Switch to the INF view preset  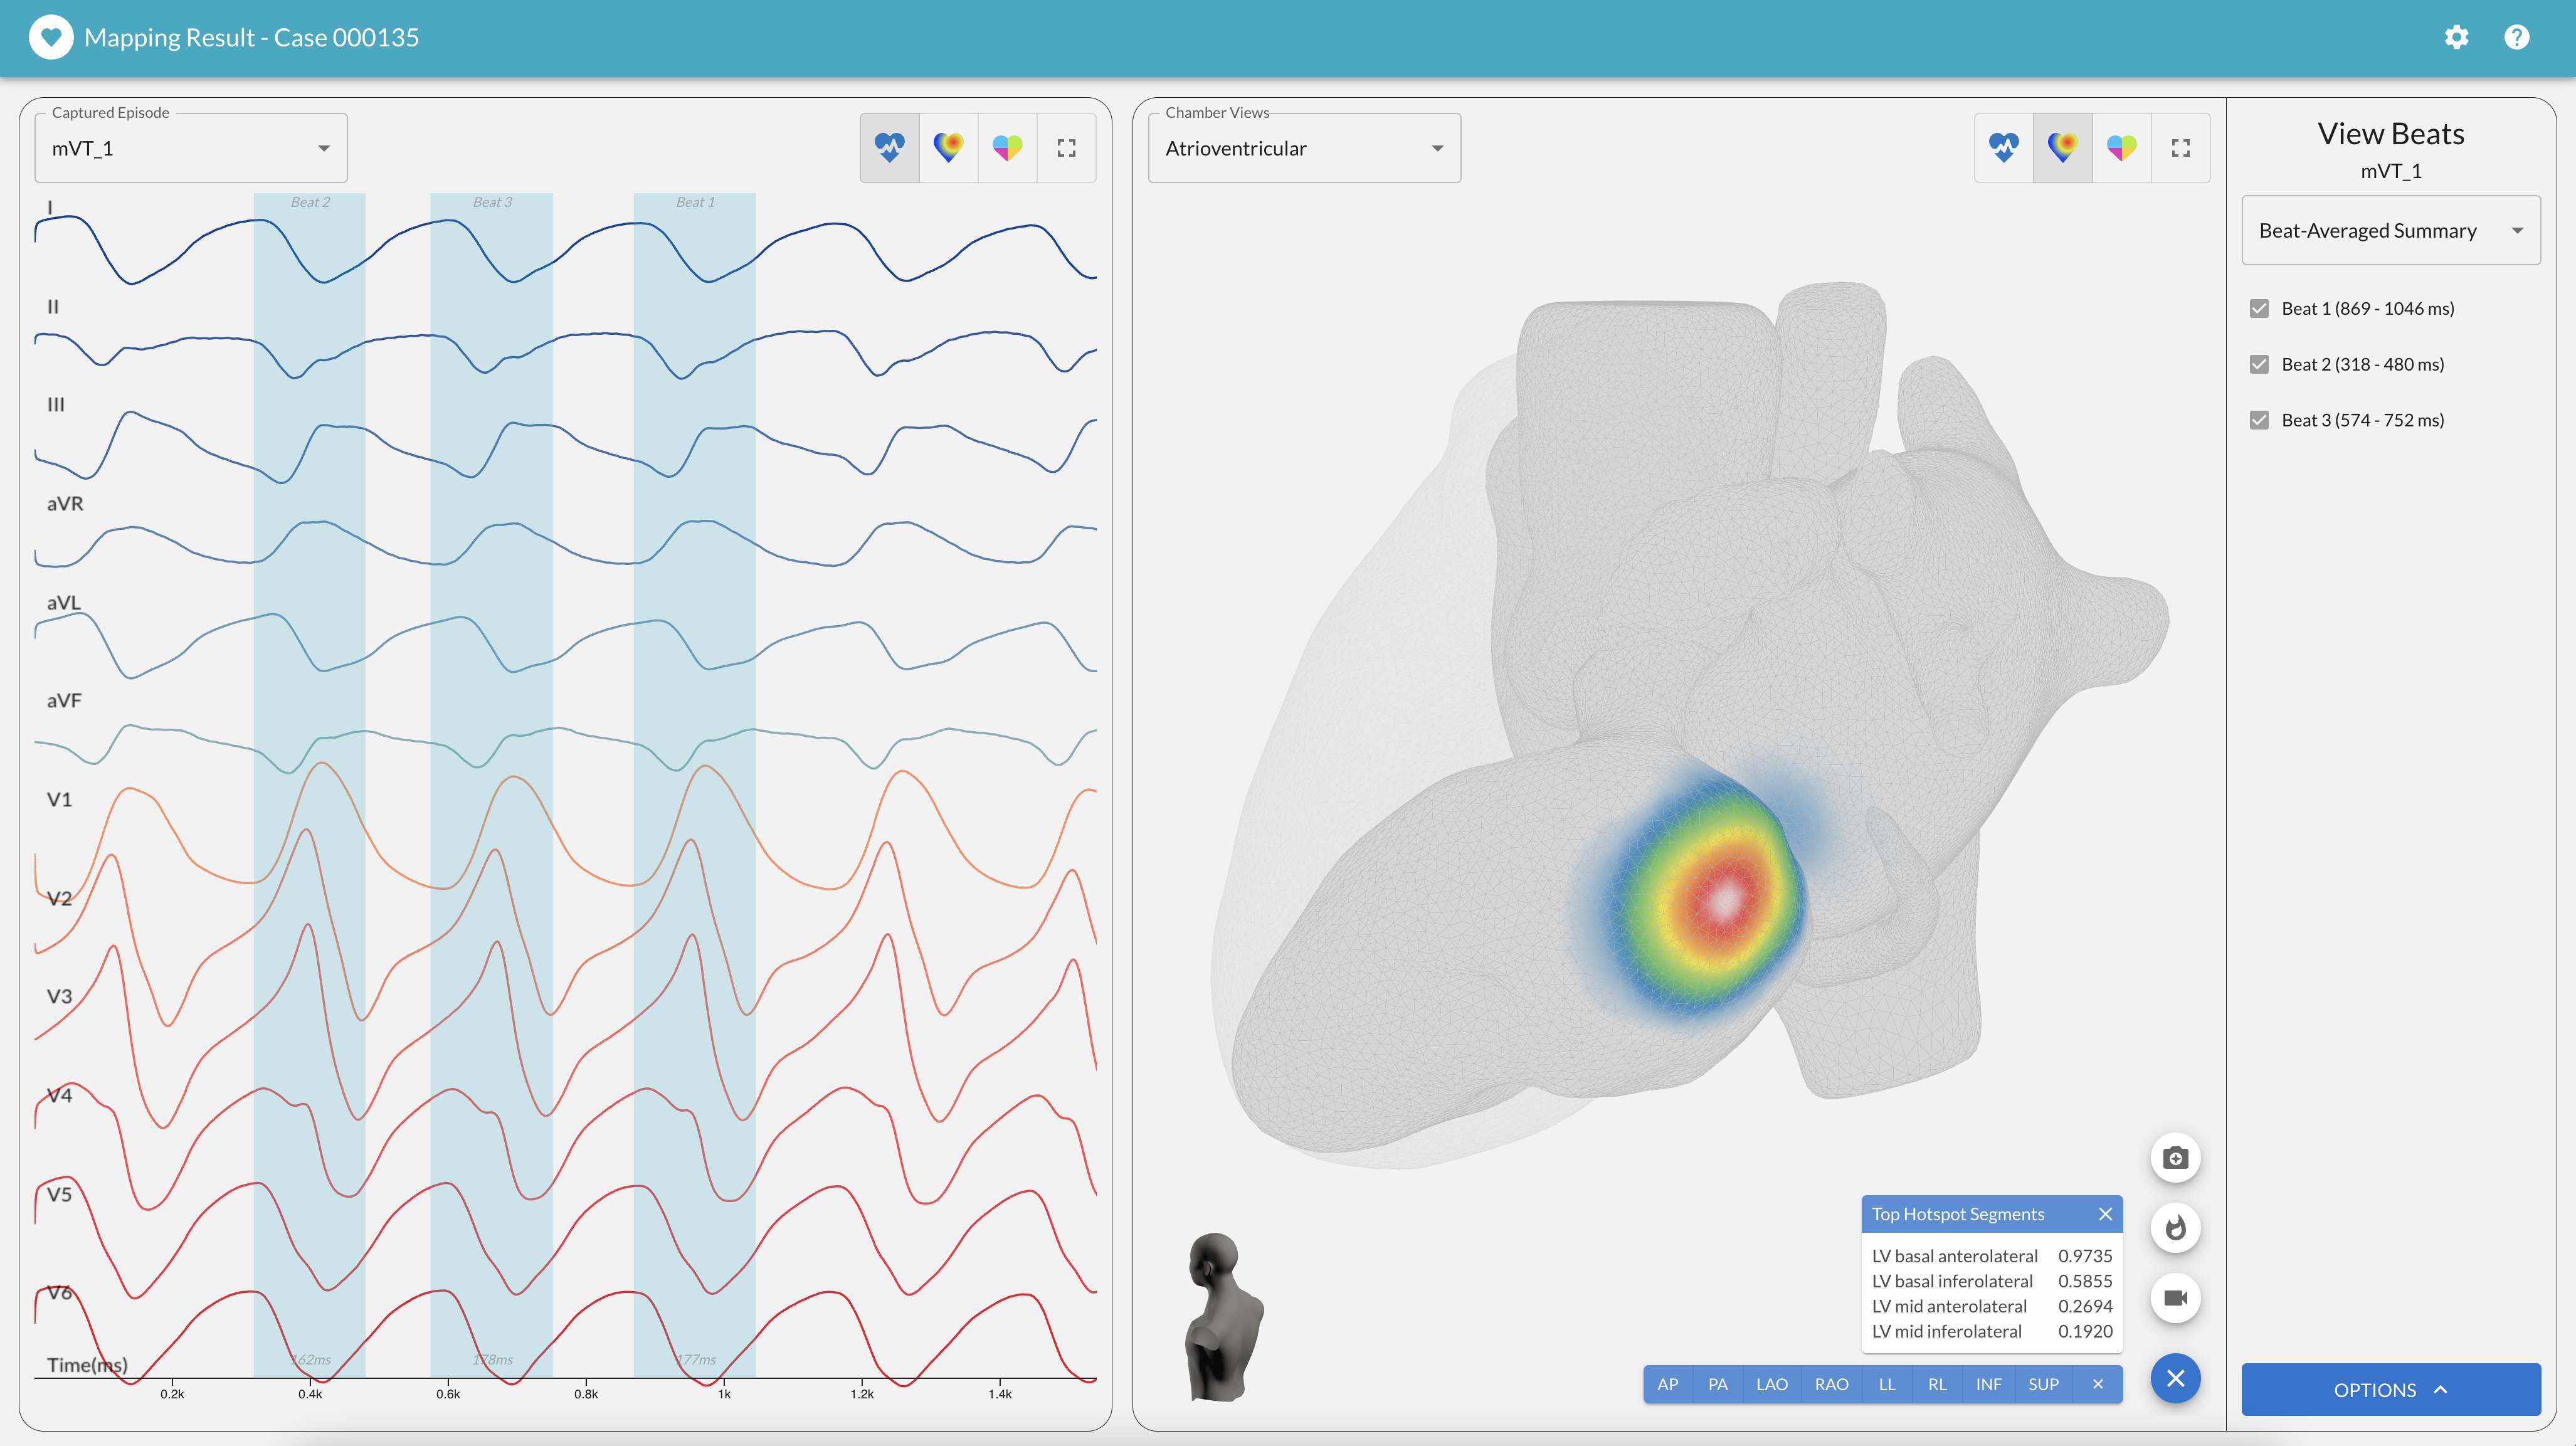click(x=1988, y=1385)
